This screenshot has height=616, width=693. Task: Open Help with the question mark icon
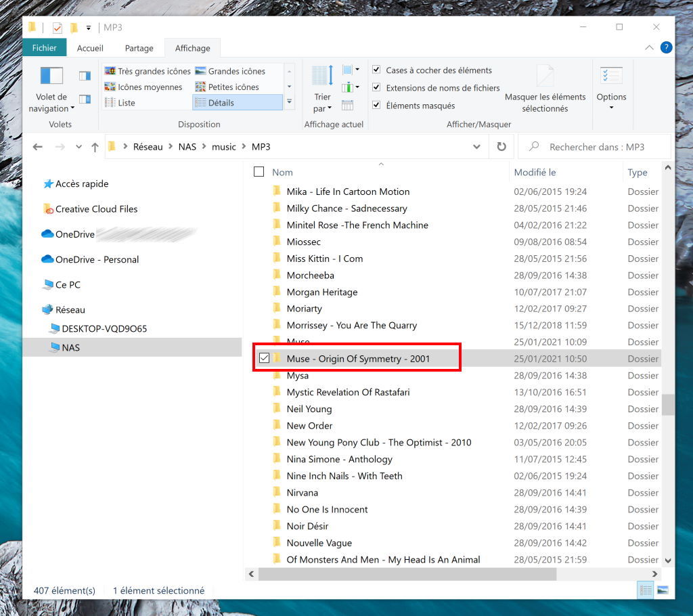667,47
